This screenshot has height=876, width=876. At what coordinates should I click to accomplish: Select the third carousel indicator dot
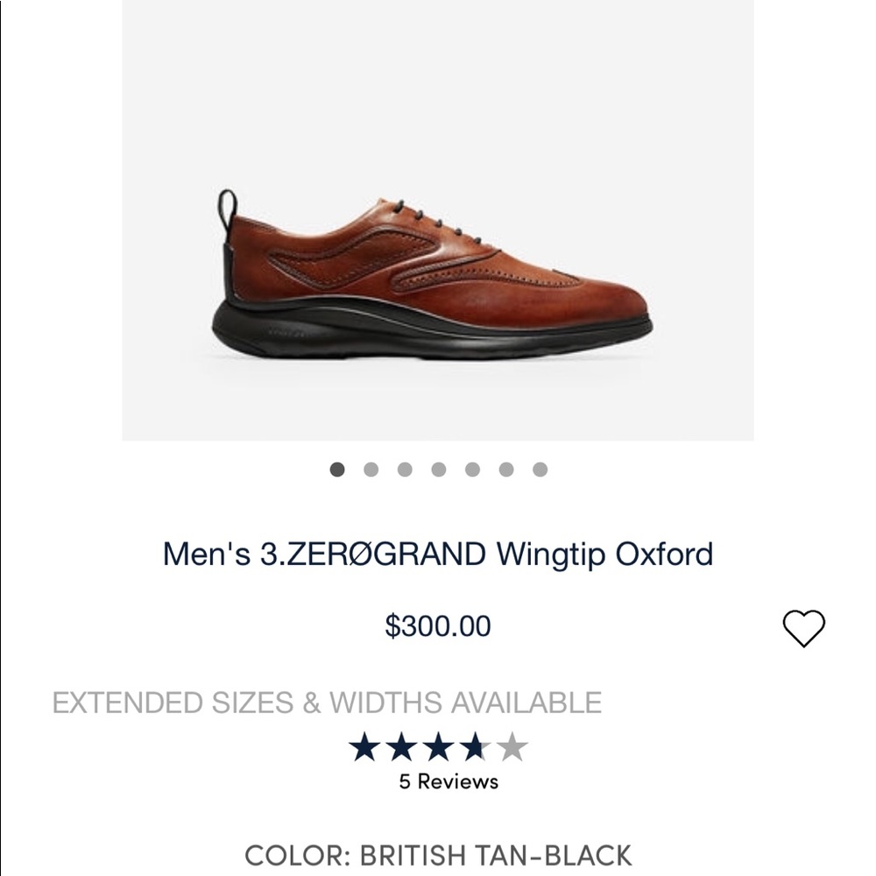tap(403, 470)
